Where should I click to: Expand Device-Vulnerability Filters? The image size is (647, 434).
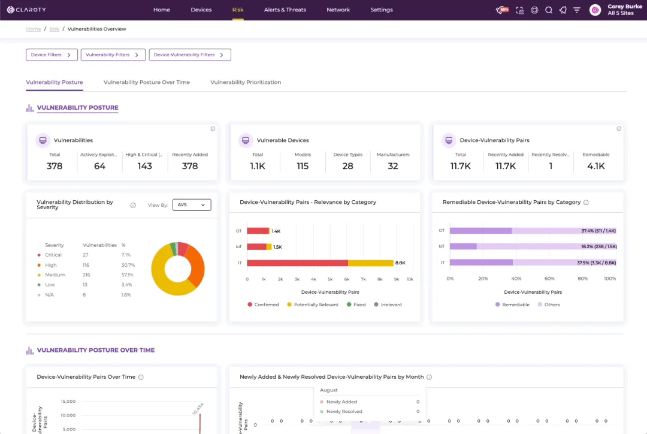(x=189, y=55)
